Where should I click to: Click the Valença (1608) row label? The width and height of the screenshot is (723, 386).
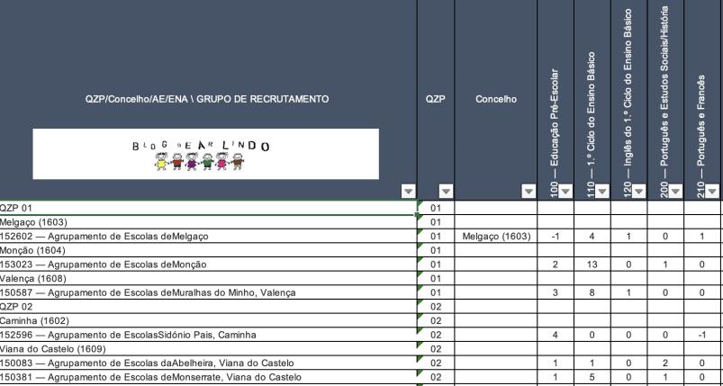click(x=207, y=278)
